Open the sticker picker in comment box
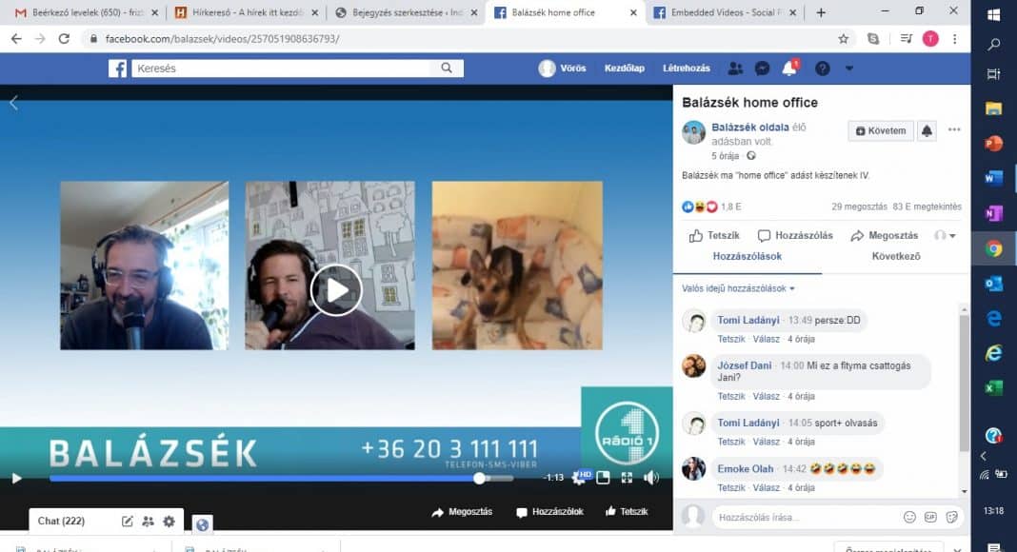The image size is (1017, 552). (952, 517)
